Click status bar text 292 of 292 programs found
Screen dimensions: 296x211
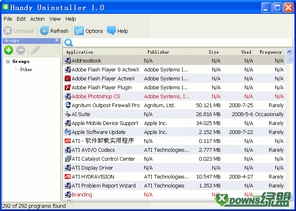tap(34, 206)
